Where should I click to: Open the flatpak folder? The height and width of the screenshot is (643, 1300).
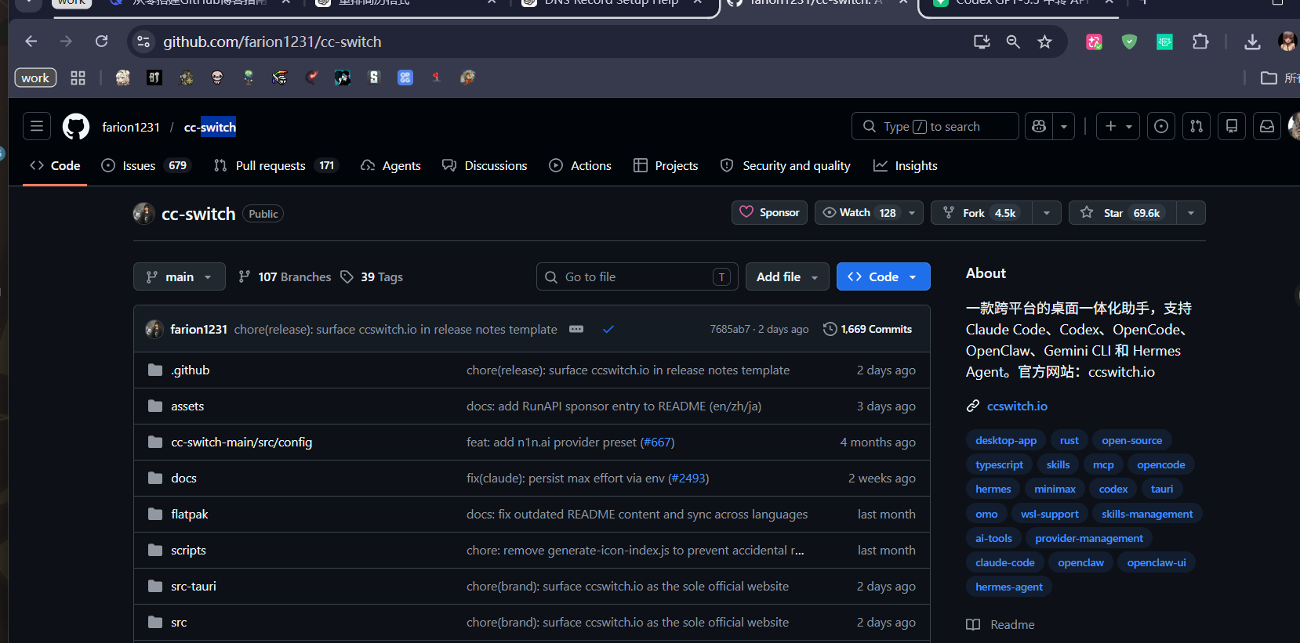(190, 514)
